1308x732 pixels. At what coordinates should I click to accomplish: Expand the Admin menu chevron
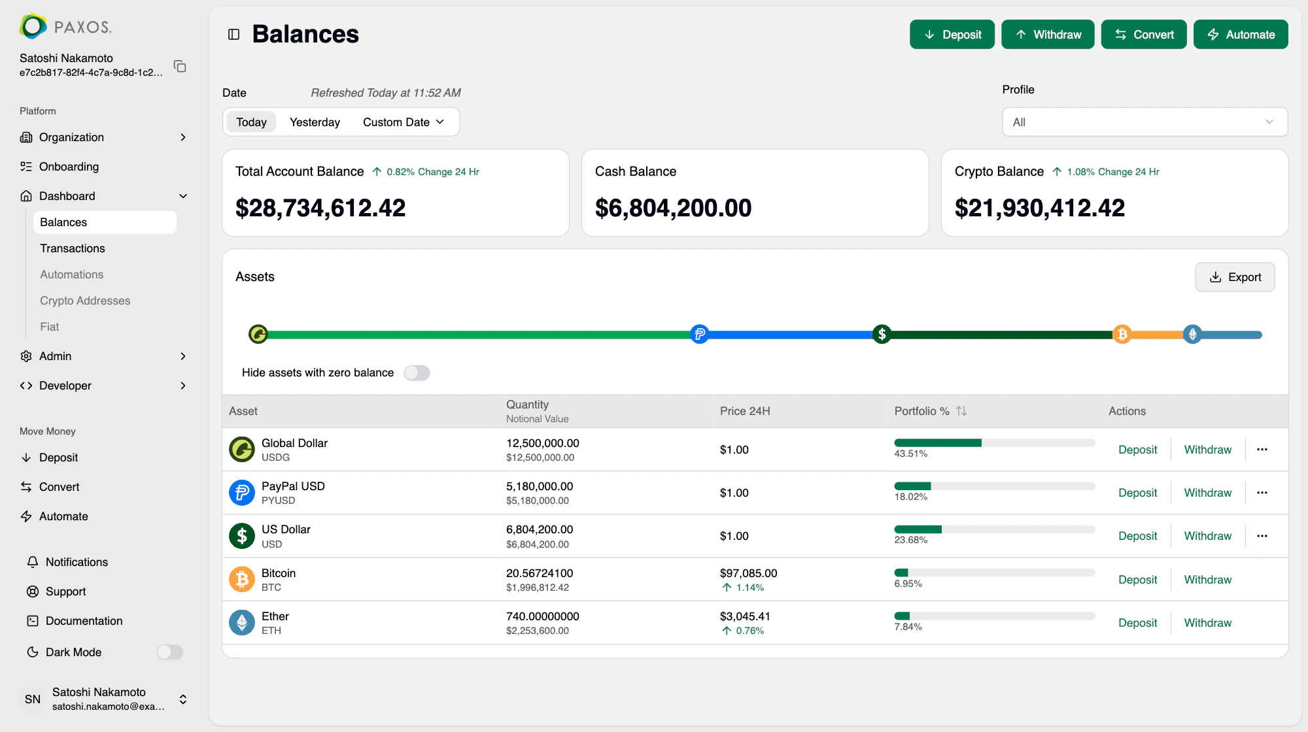[183, 356]
